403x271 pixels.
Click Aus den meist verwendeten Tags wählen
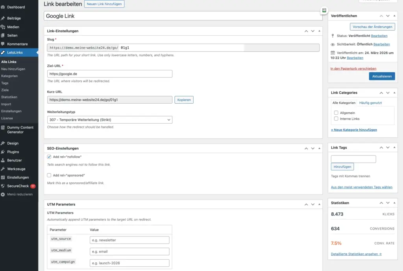362,187
